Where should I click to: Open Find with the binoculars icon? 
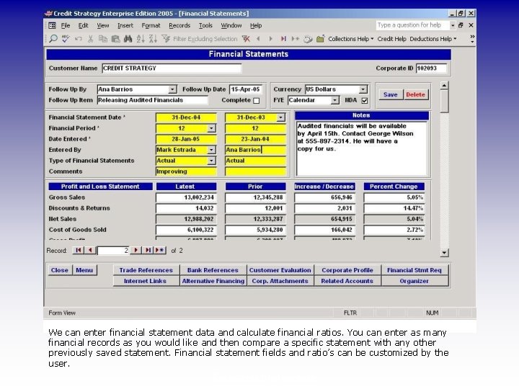point(128,39)
